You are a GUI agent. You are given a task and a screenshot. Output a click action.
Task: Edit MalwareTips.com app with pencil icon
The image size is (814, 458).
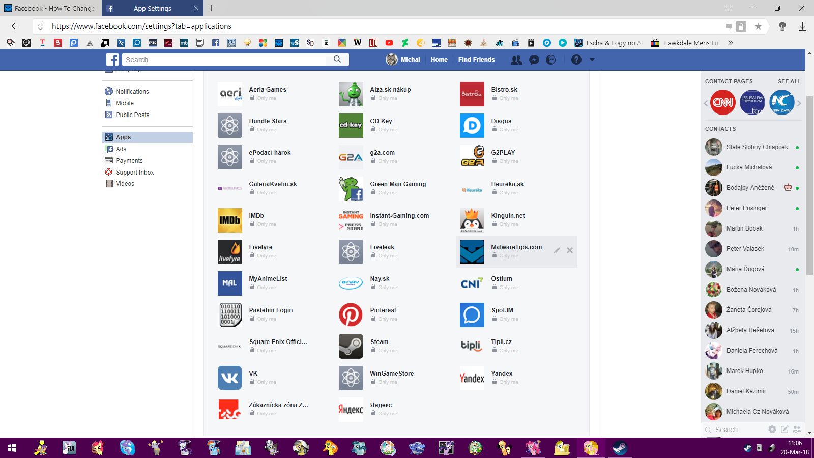tap(557, 250)
